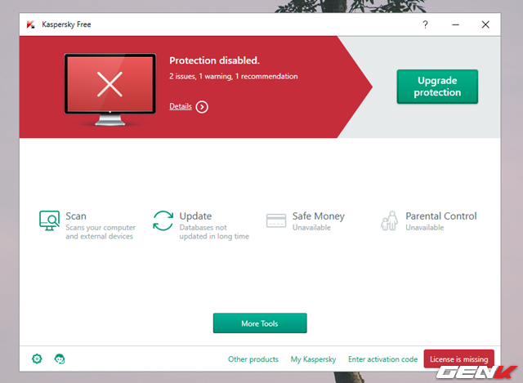Open help with the question mark
This screenshot has width=523, height=383.
pyautogui.click(x=425, y=24)
